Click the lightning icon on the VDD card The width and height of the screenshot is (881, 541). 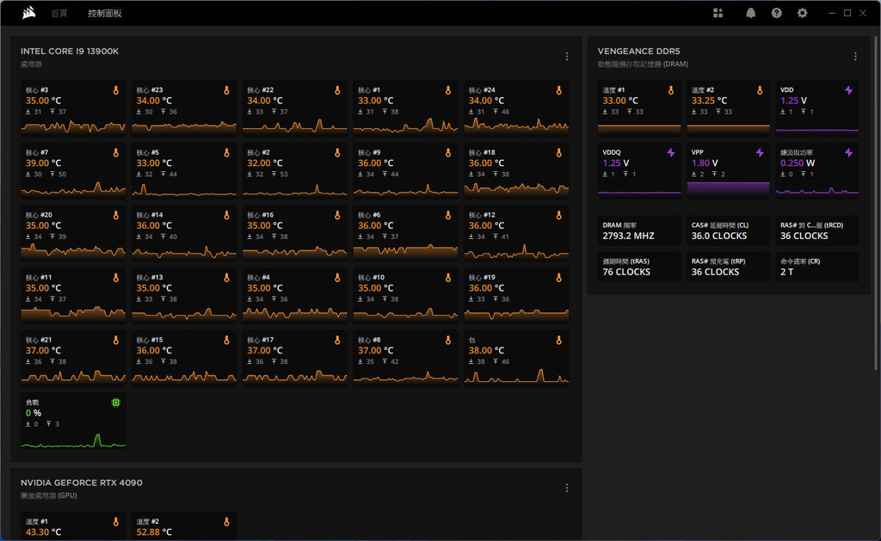(x=848, y=90)
